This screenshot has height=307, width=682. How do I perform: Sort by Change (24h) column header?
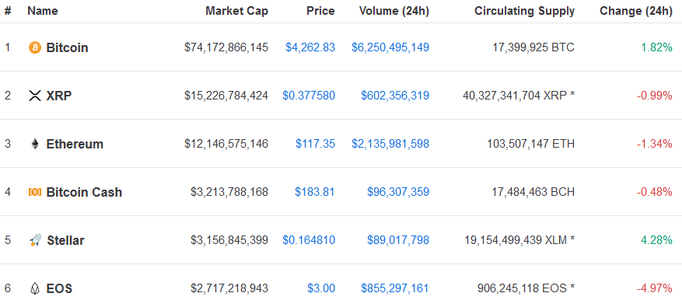[636, 12]
